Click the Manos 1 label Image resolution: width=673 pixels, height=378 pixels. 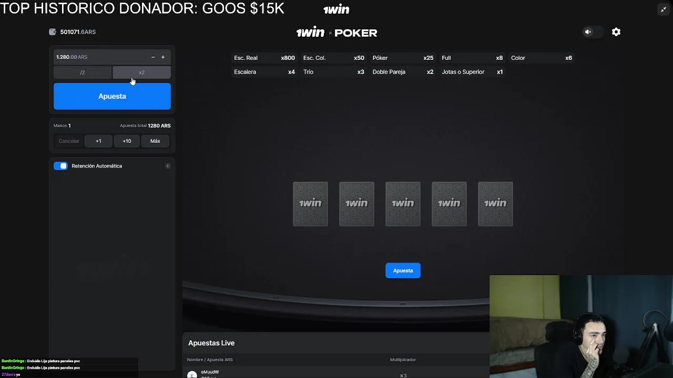(x=62, y=126)
